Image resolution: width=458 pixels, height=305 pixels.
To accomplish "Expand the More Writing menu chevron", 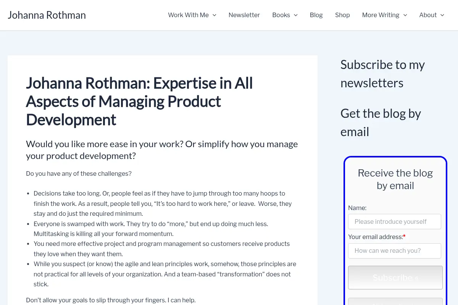I will coord(405,15).
